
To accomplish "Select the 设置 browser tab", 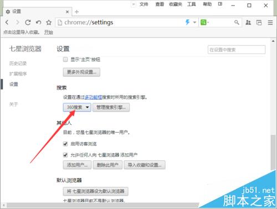I will coord(37,12).
